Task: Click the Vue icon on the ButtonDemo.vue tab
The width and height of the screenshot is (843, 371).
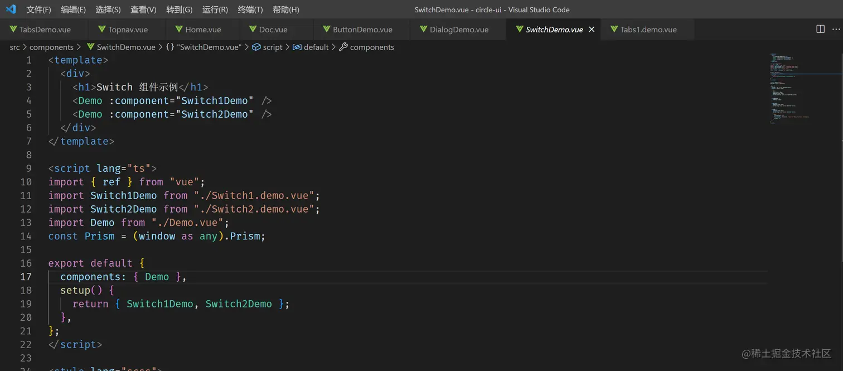Action: (x=326, y=30)
